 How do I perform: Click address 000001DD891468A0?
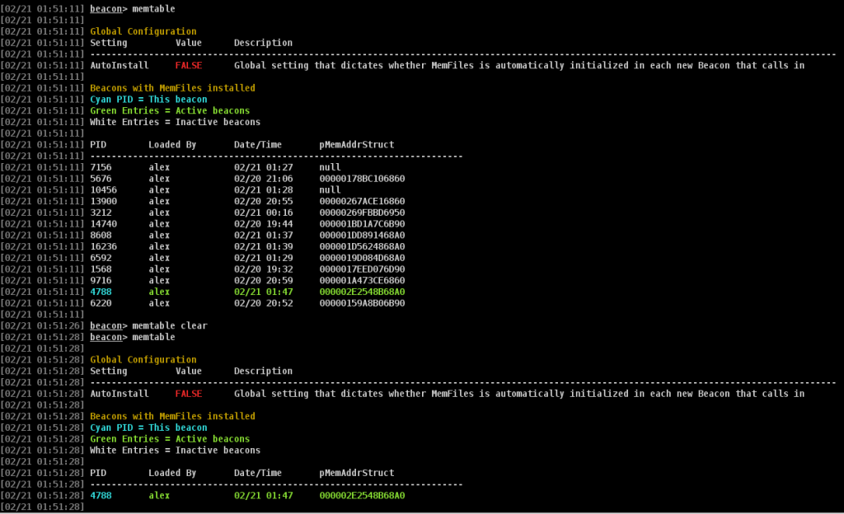[x=363, y=235]
